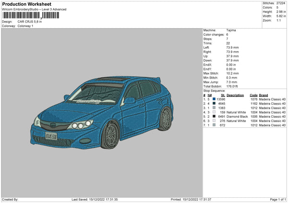Click the 'Created By:' footer label
The height and width of the screenshot is (203, 288).
(x=10, y=200)
